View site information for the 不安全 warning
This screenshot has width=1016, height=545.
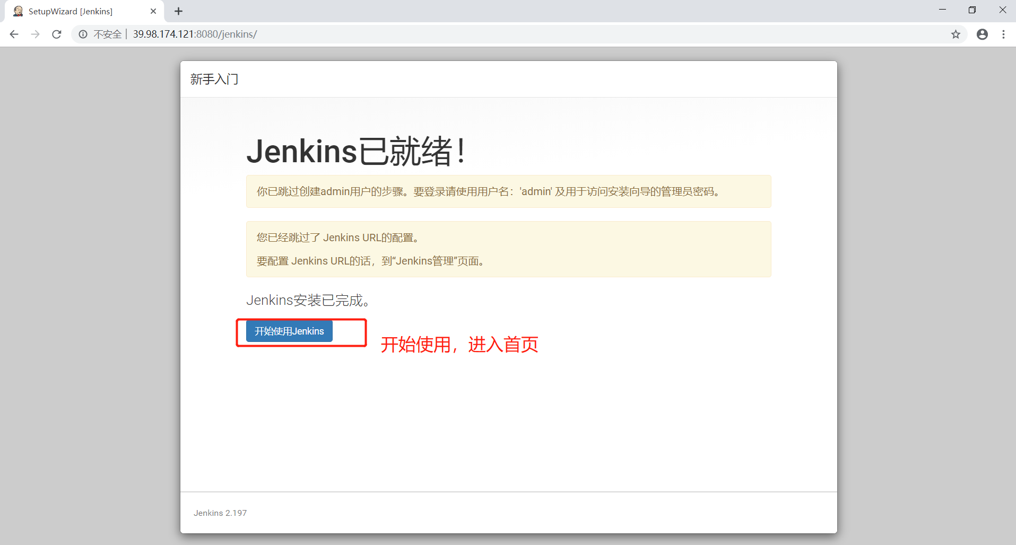click(83, 34)
